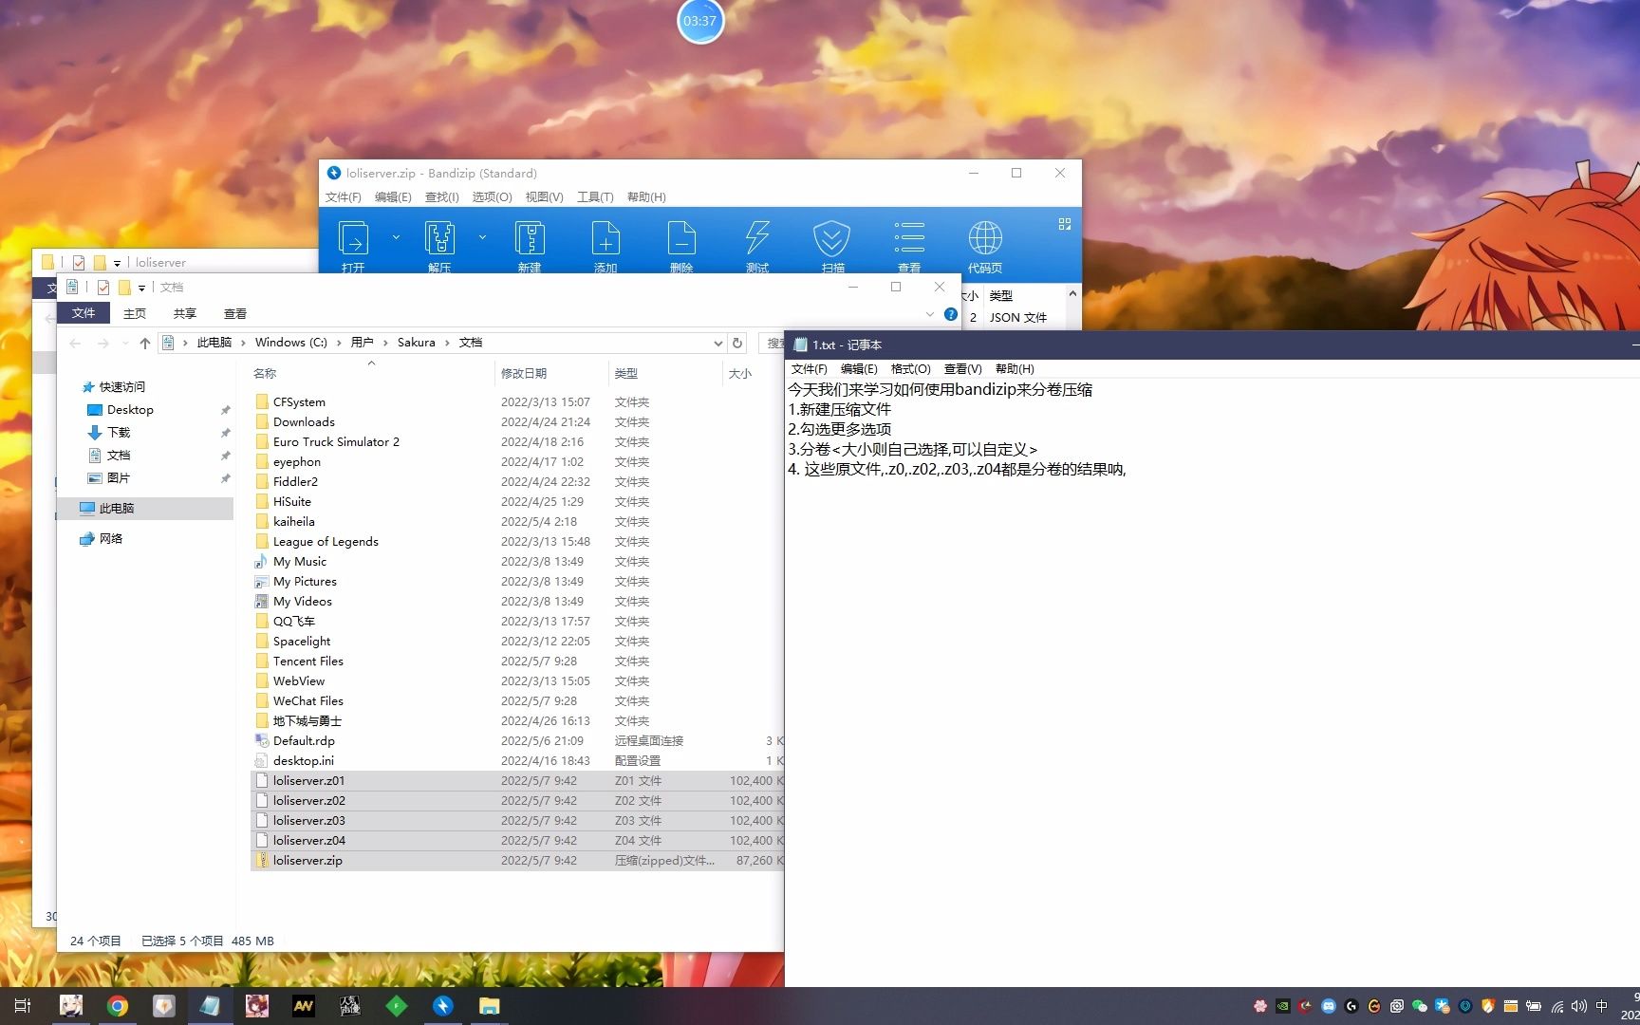Image resolution: width=1640 pixels, height=1025 pixels.
Task: Click the grid icon at Bandizip toolbar corner
Action: coord(1065,224)
